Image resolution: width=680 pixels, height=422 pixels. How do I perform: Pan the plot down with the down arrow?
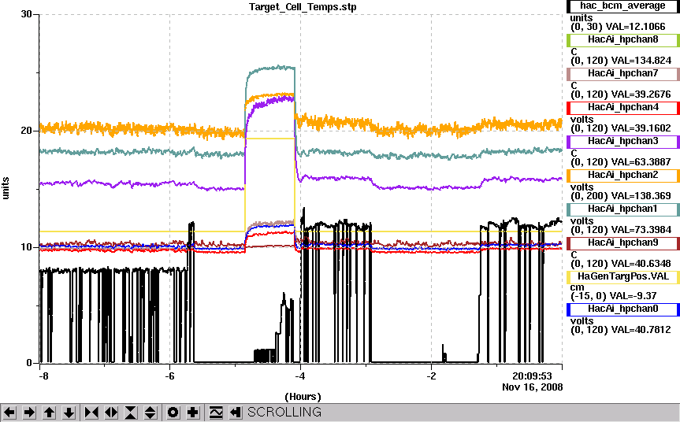pyautogui.click(x=69, y=412)
